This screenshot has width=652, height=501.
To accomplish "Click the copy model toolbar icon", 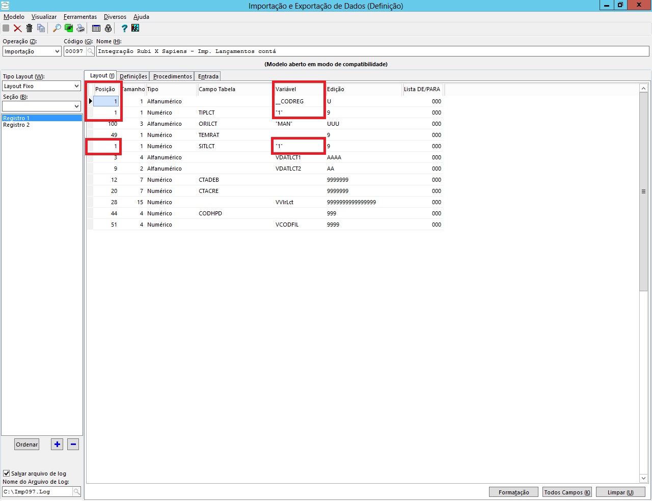I will click(x=41, y=29).
